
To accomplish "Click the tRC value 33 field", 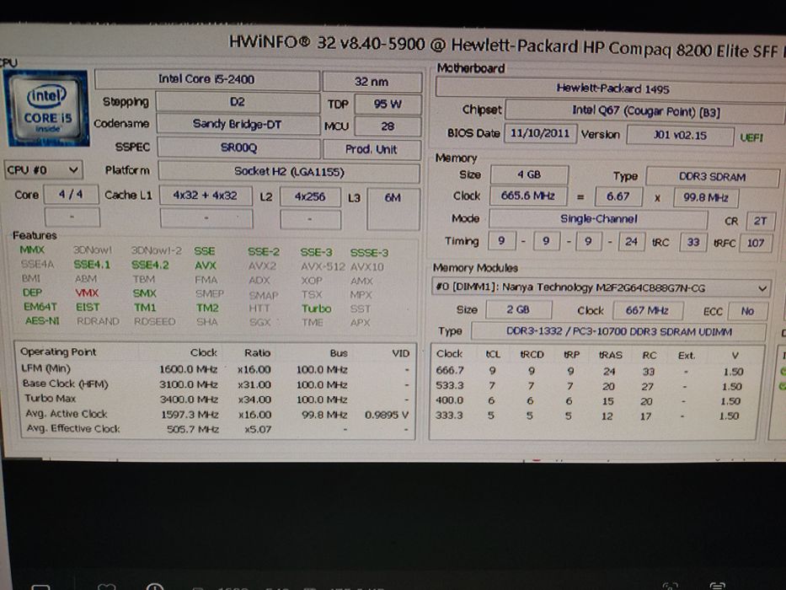I will point(693,243).
